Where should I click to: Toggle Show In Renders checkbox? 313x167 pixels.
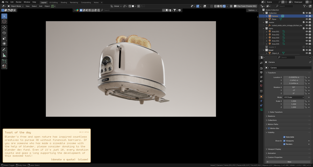[284, 144]
